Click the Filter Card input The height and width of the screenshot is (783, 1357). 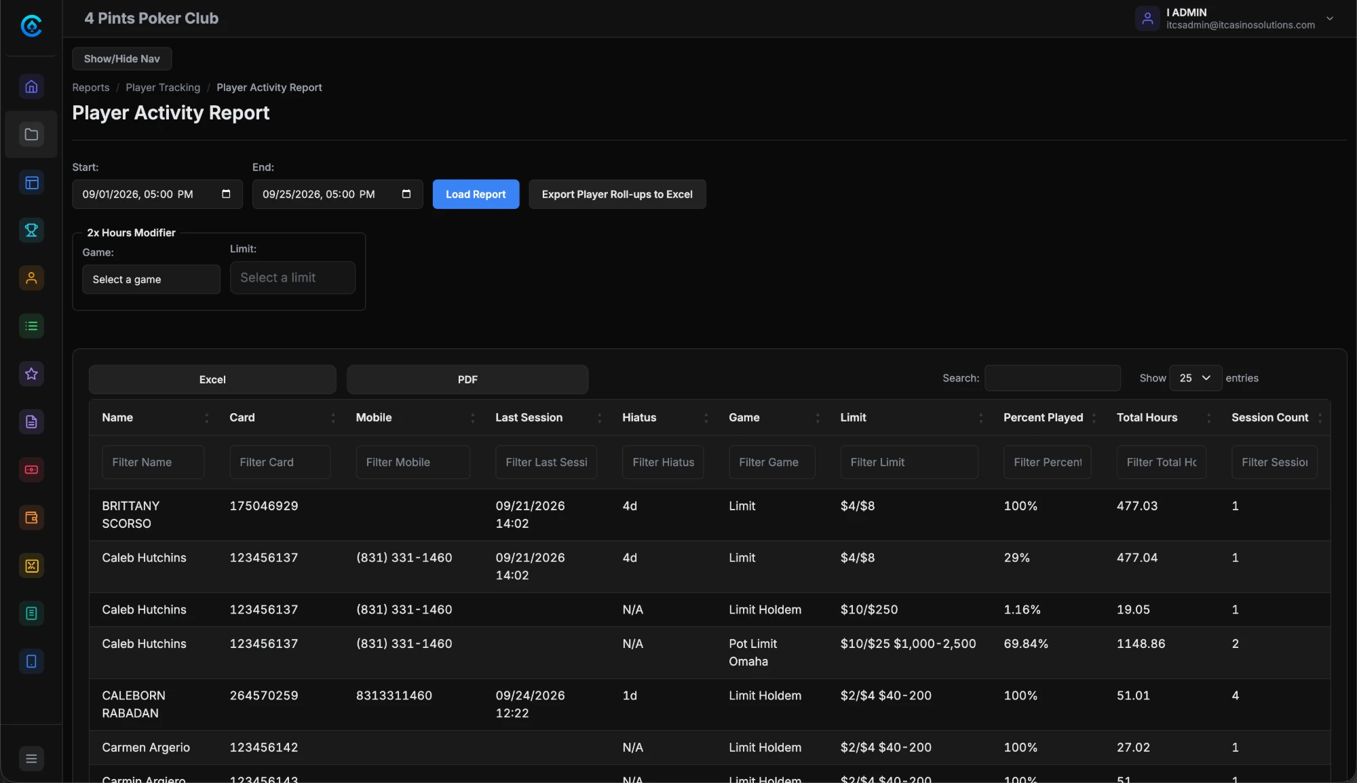pyautogui.click(x=280, y=462)
